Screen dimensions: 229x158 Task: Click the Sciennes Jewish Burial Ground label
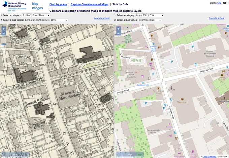128,39
